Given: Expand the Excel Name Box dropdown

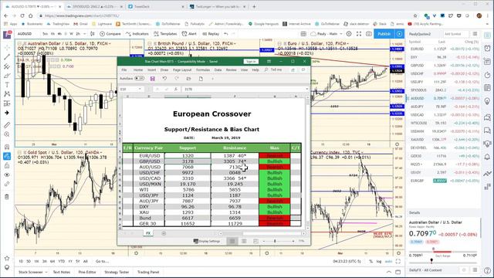Looking at the screenshot, I should [140, 90].
